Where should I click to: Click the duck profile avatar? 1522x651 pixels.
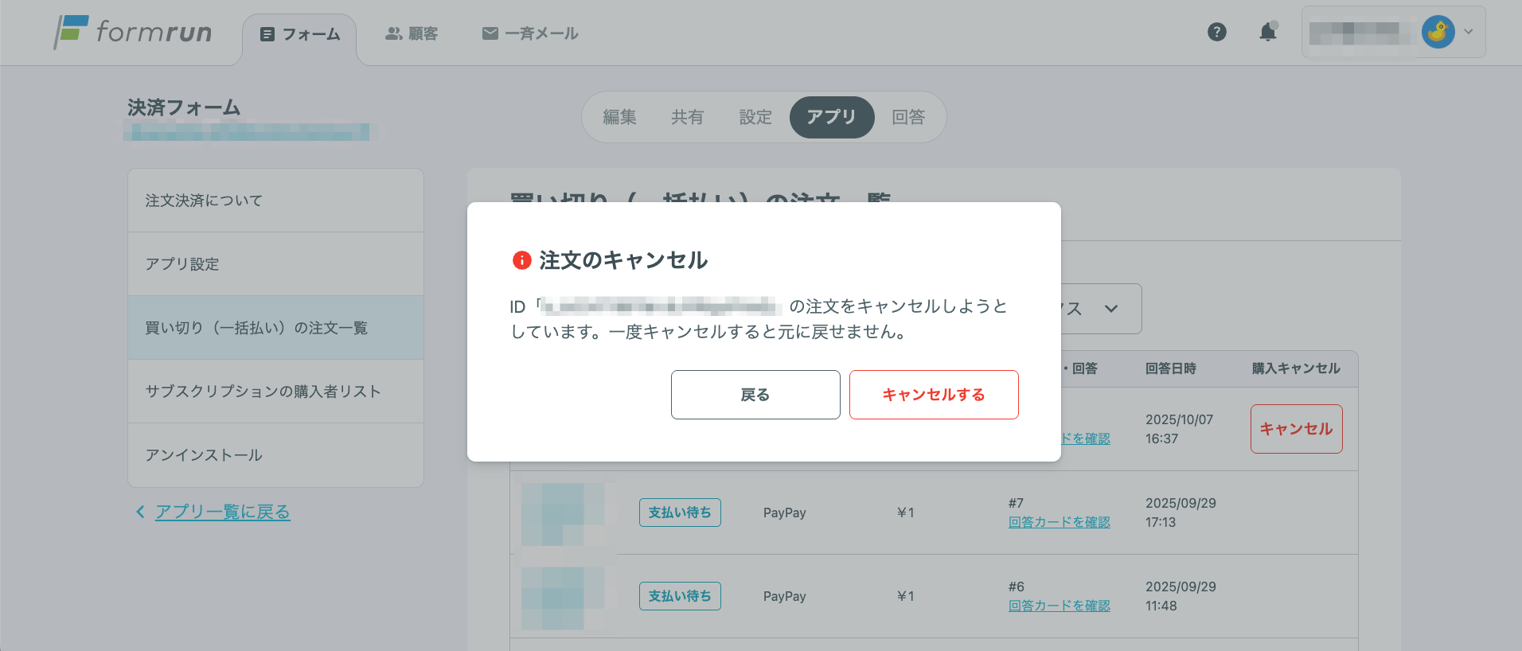pos(1438,33)
